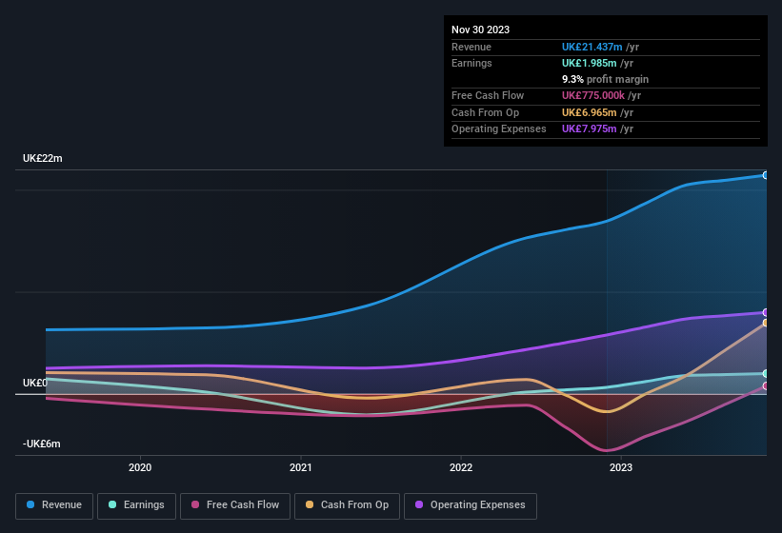
Task: Click the UK£7.975m operating expenses value
Action: click(589, 128)
